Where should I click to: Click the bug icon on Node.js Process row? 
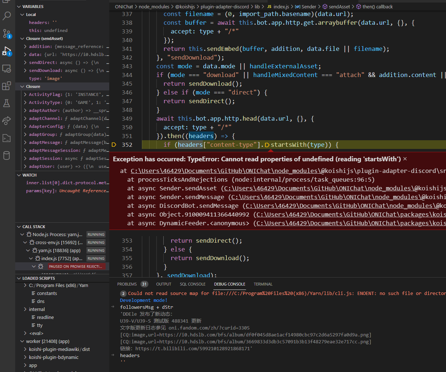29,235
